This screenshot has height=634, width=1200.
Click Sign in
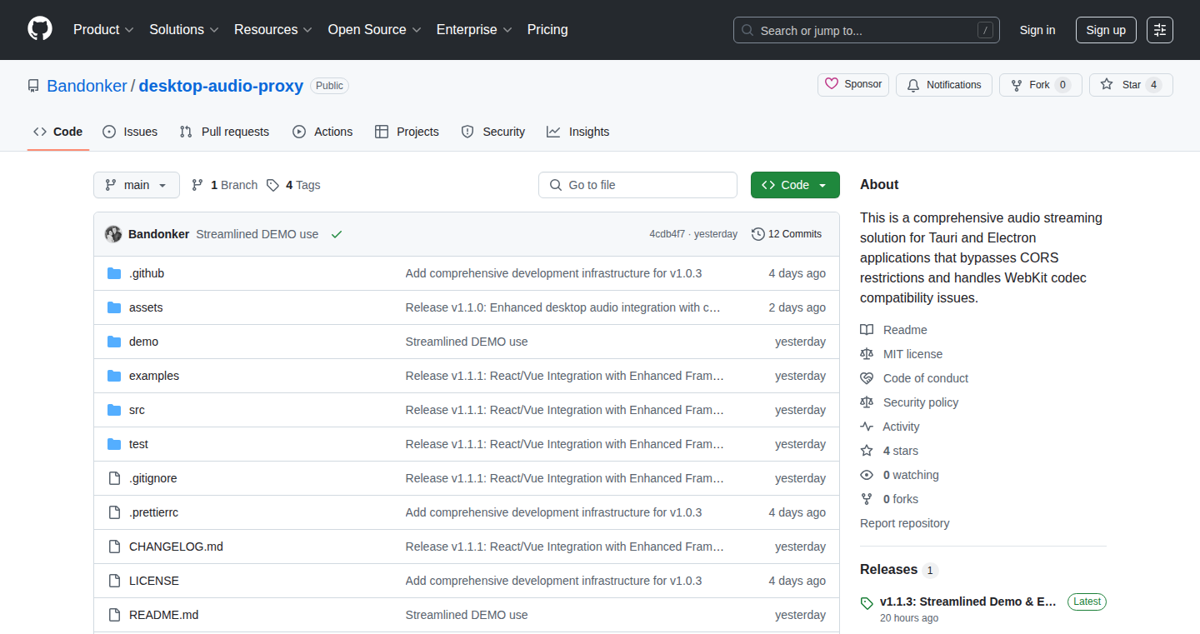[1037, 30]
